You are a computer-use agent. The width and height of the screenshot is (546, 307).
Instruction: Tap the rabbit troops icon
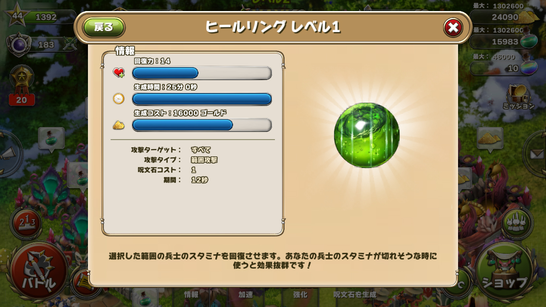click(x=517, y=223)
